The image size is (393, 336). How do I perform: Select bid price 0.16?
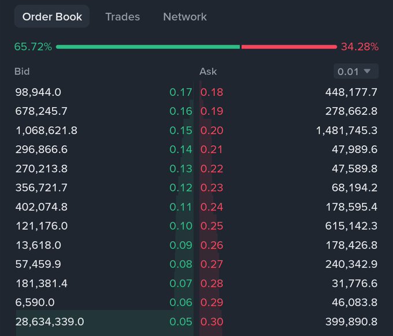point(181,111)
